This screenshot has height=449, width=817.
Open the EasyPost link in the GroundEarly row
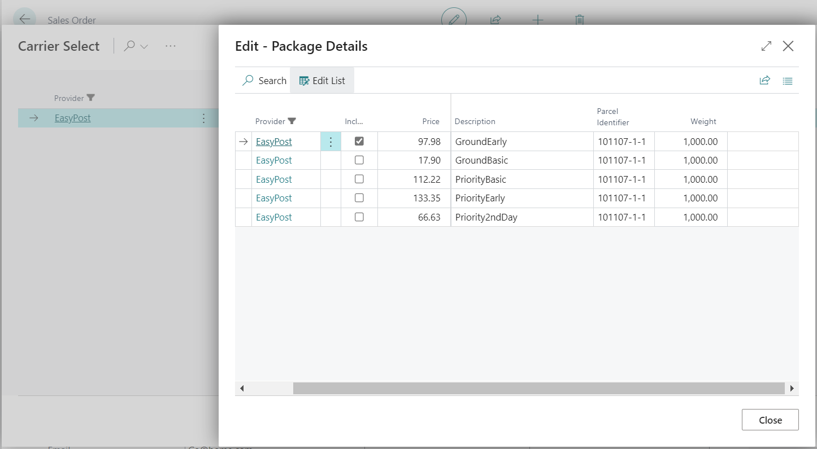tap(274, 142)
